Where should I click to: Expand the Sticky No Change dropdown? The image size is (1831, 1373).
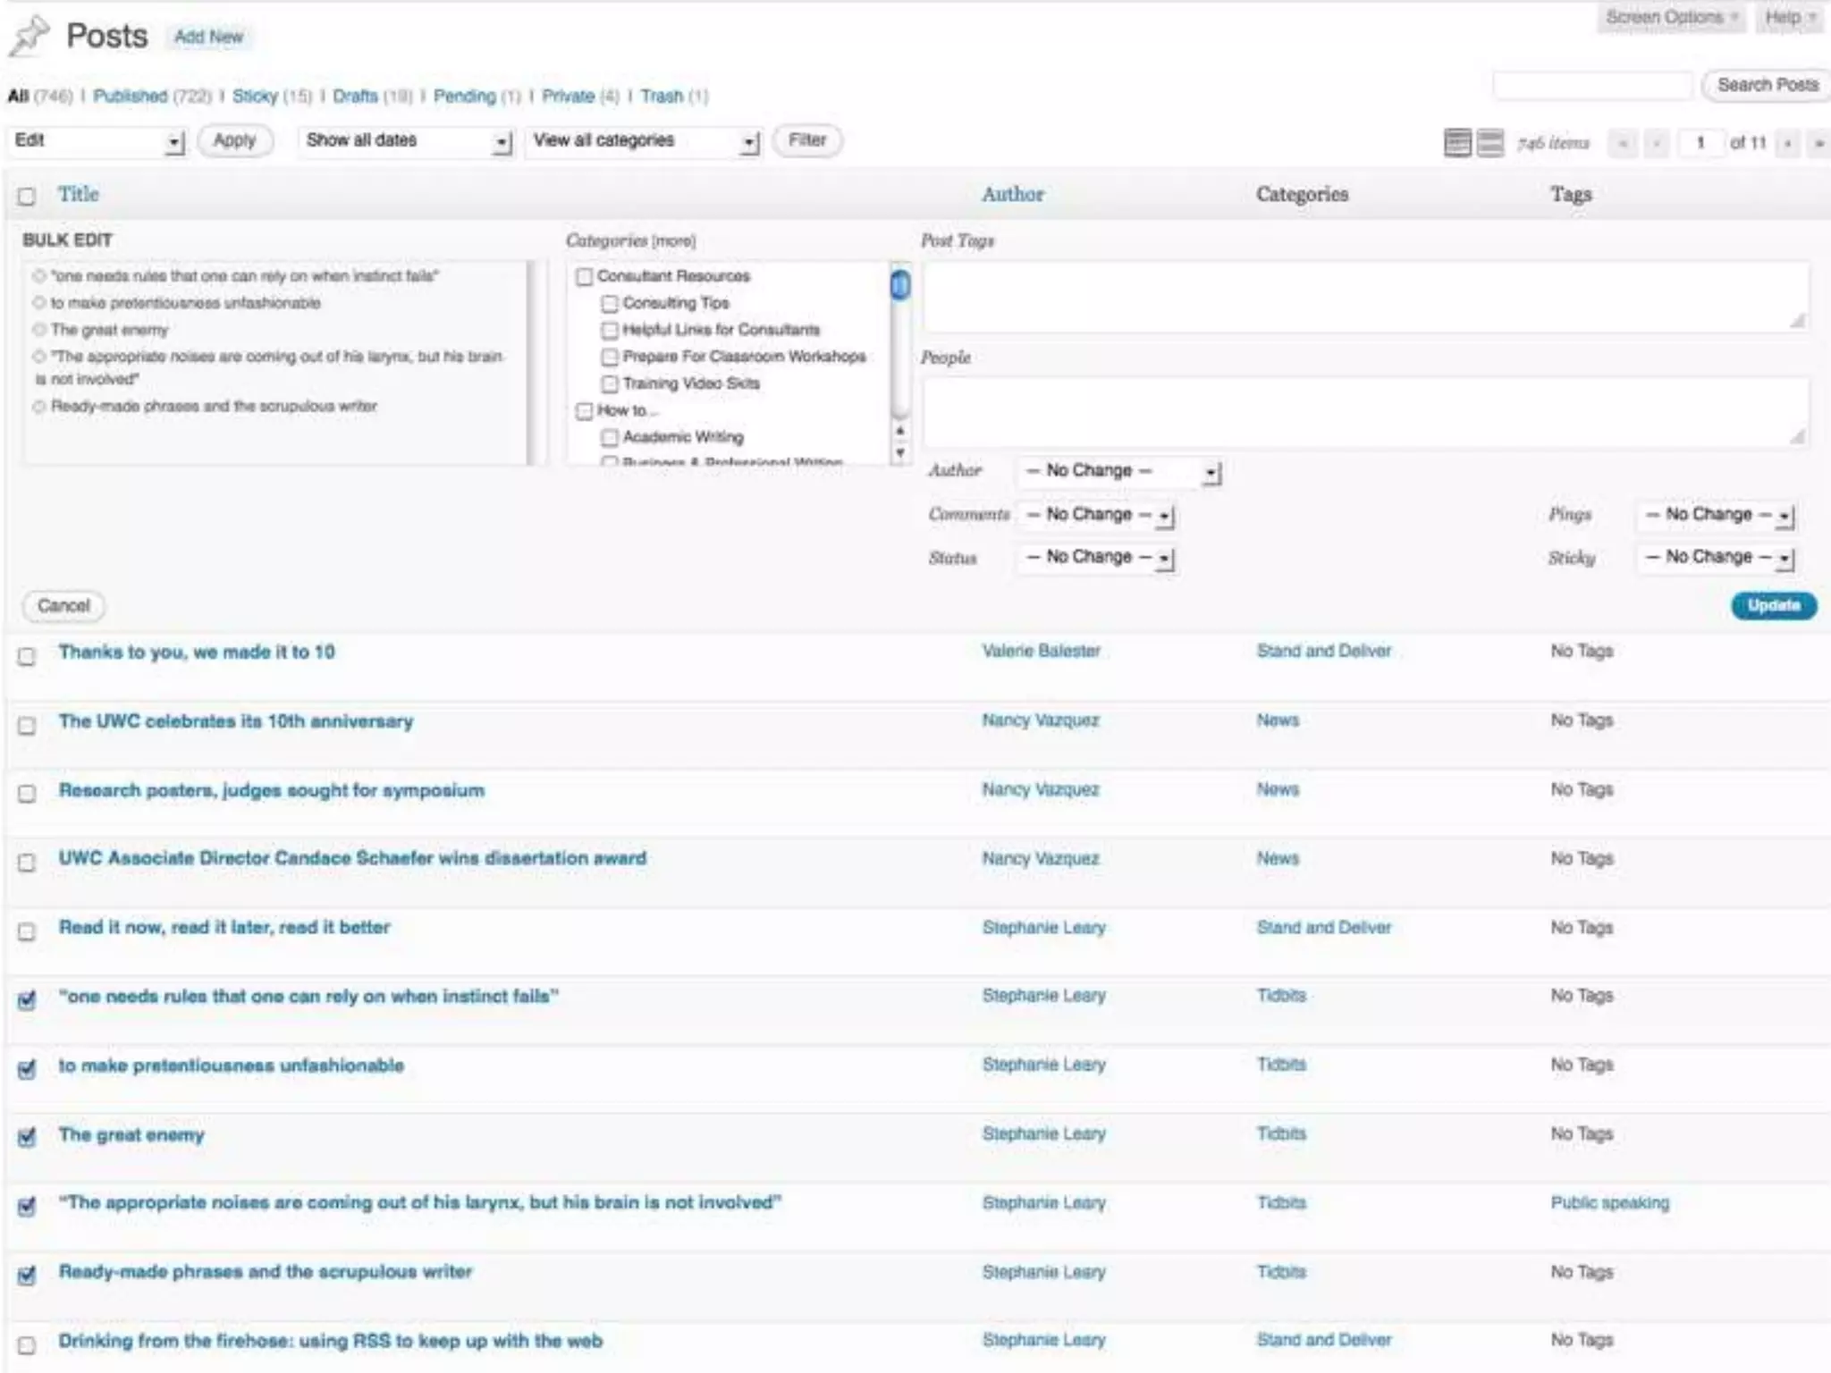(x=1717, y=558)
